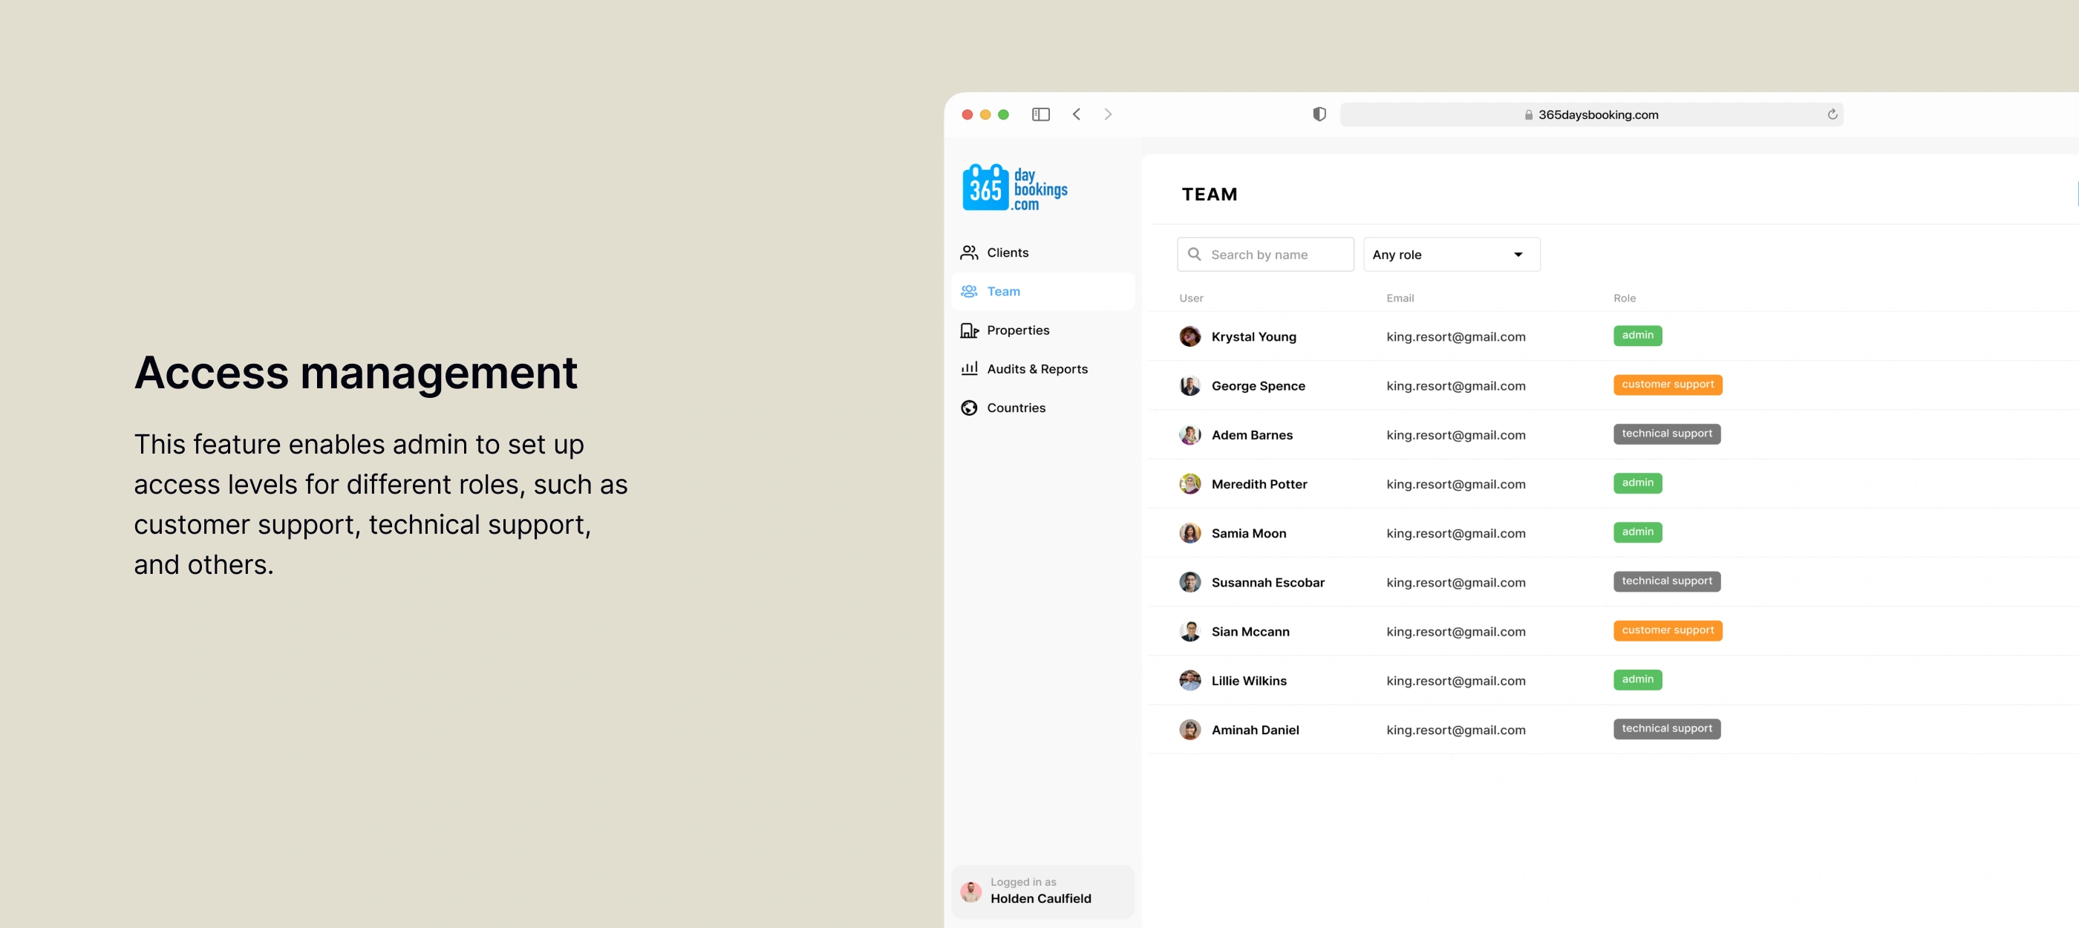Click the search magnifier icon
Screen dimensions: 2079x928
click(x=1195, y=254)
